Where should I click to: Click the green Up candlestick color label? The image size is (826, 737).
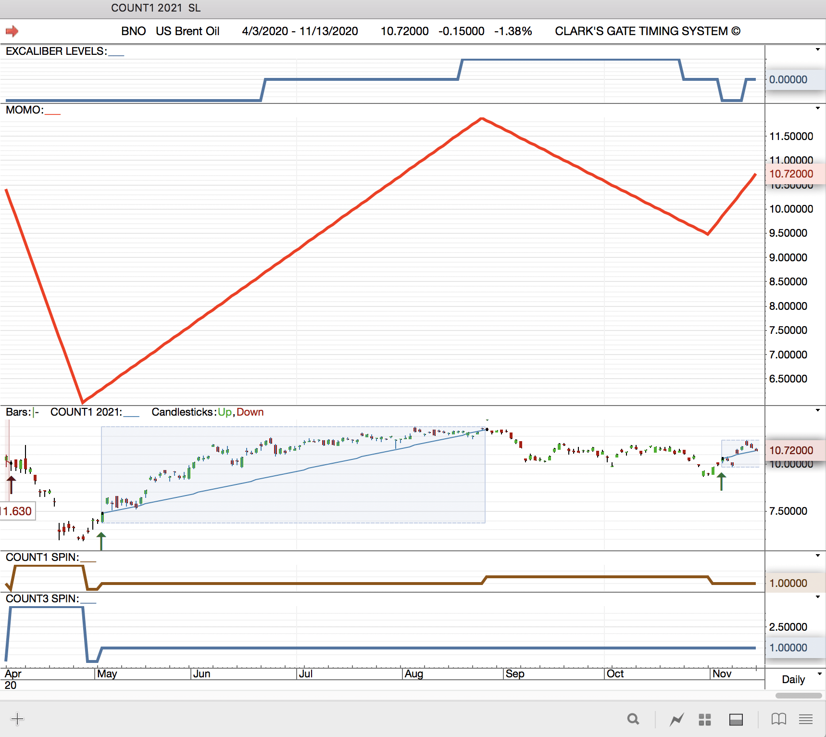pyautogui.click(x=225, y=412)
